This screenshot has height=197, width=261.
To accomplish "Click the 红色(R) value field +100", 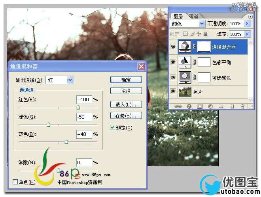I will (84, 100).
